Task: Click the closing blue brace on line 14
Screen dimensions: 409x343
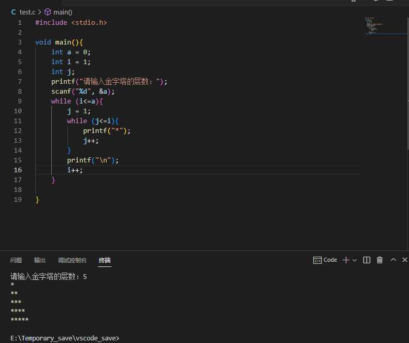Action: pos(69,151)
